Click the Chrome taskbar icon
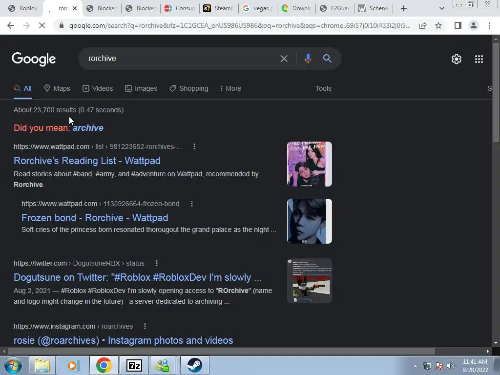 point(104,365)
